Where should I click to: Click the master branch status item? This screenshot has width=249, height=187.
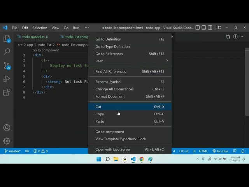click(12, 151)
